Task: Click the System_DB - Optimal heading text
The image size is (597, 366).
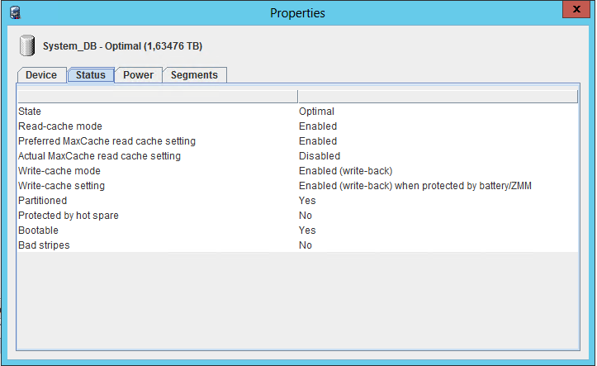Action: [x=122, y=46]
